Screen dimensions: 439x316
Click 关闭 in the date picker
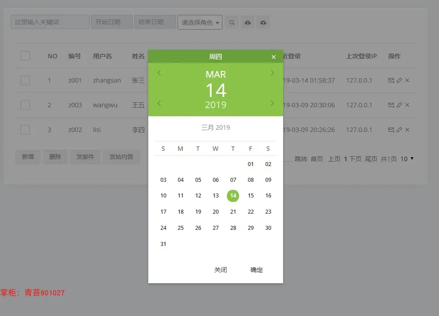pyautogui.click(x=221, y=270)
